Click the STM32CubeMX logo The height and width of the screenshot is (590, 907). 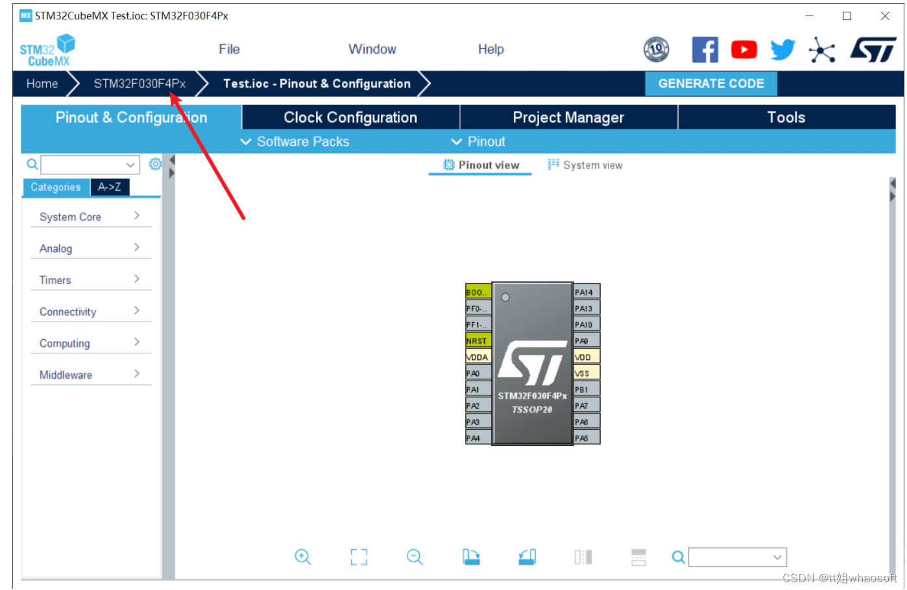(x=47, y=51)
